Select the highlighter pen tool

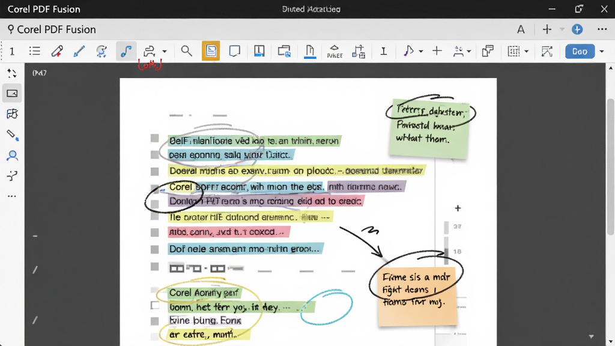coord(57,51)
